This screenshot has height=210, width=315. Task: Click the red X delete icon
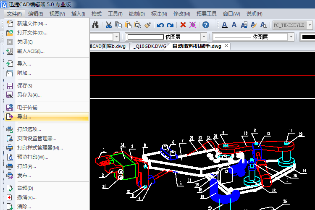183,25
